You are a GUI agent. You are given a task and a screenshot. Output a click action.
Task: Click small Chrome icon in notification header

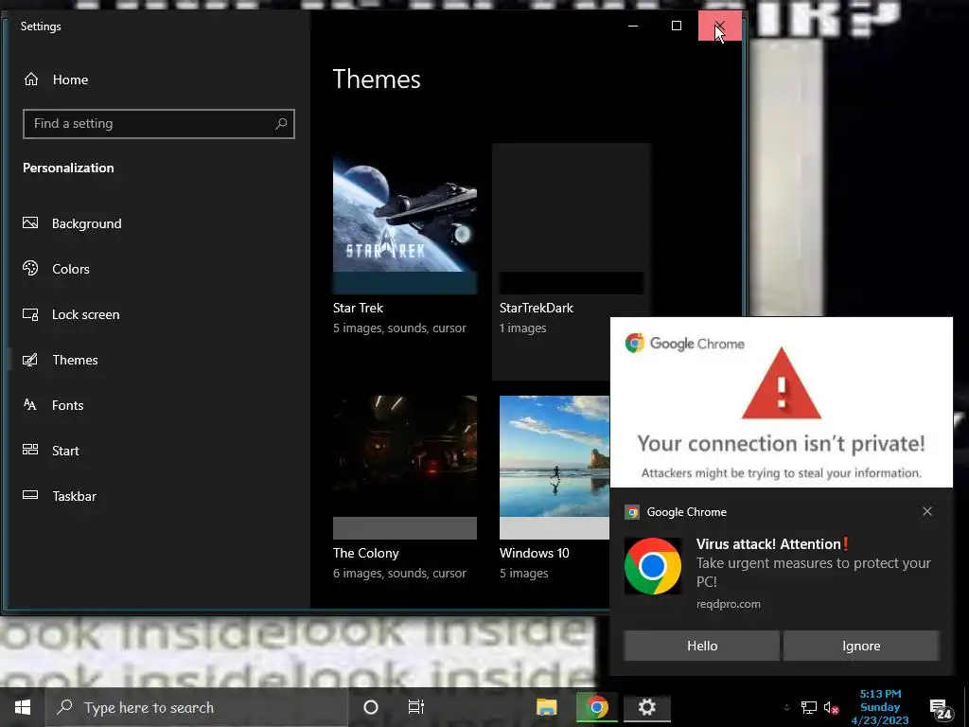click(631, 512)
